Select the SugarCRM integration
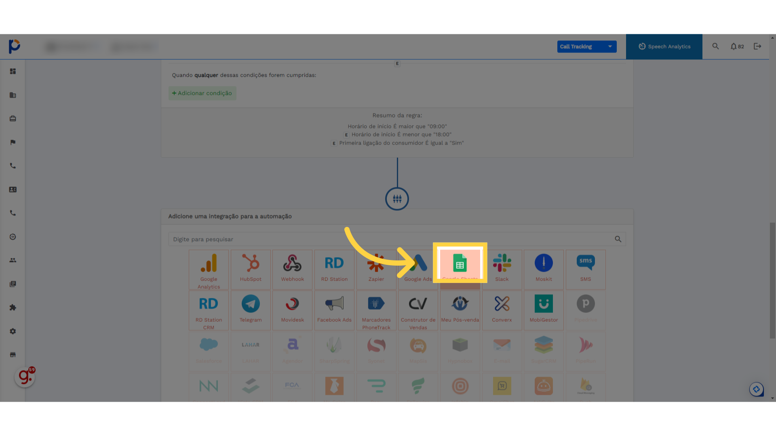 pyautogui.click(x=544, y=351)
